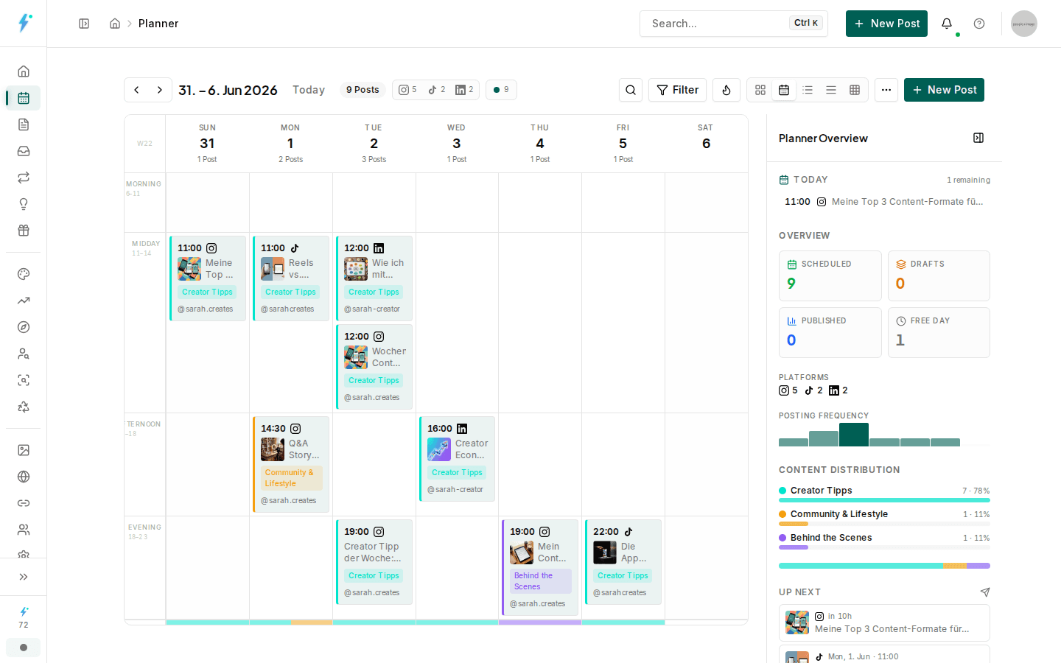This screenshot has height=663, width=1061.
Task: Open the 14:30 Q&A Story post card
Action: [291, 464]
